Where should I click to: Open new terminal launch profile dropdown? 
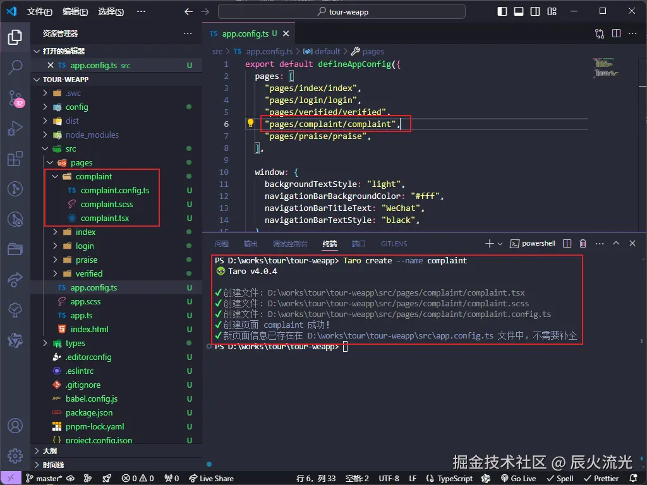click(x=500, y=244)
